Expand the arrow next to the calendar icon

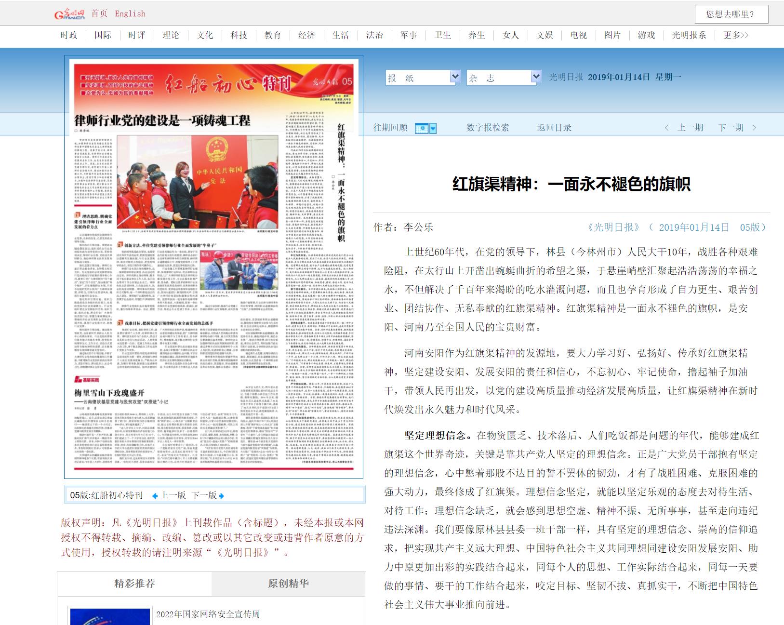[433, 128]
